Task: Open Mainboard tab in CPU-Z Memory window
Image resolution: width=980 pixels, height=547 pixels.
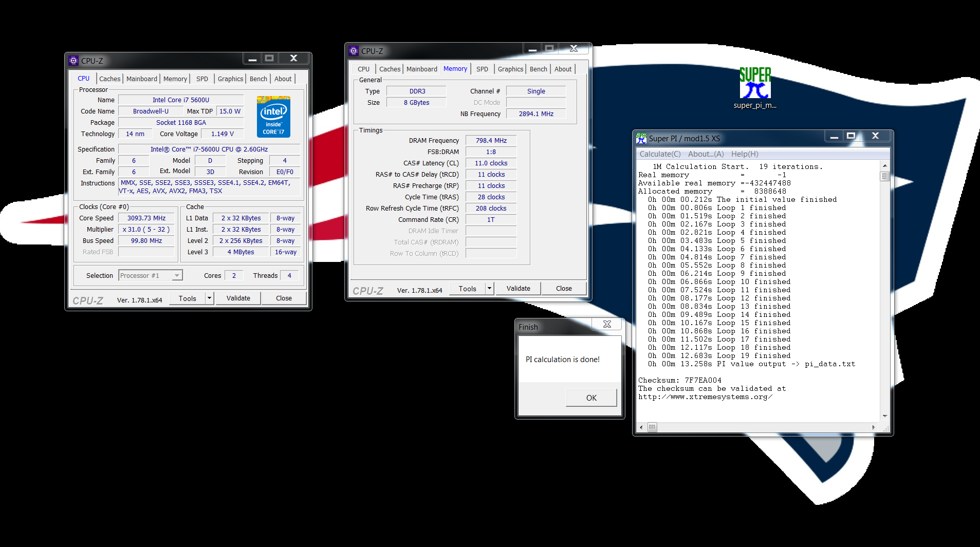Action: [x=421, y=69]
